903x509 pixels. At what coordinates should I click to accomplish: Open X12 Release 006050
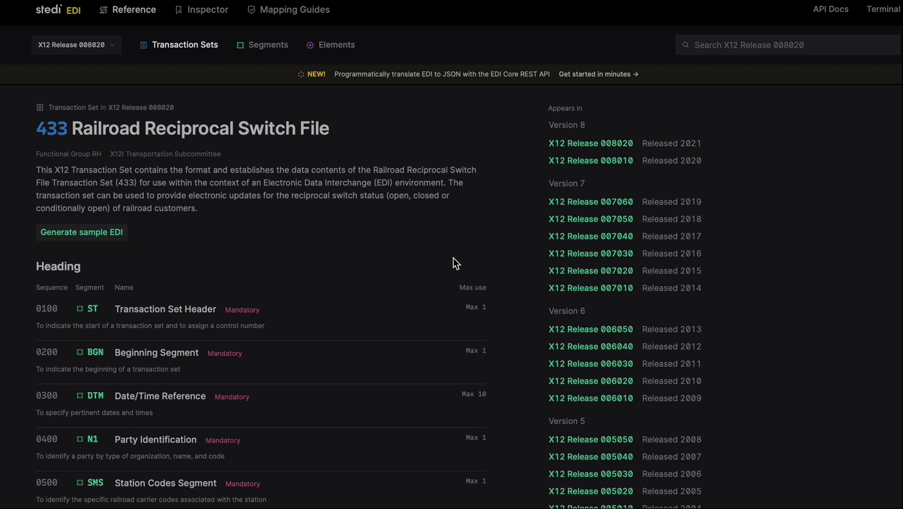[x=590, y=329]
